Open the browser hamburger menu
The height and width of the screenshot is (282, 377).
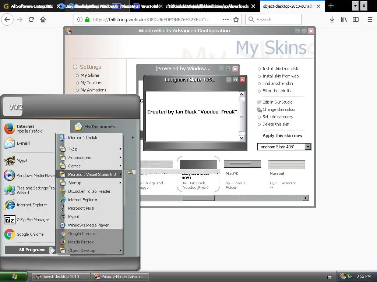(x=370, y=20)
